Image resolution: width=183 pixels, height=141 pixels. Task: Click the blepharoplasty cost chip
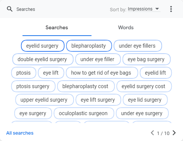(x=86, y=86)
